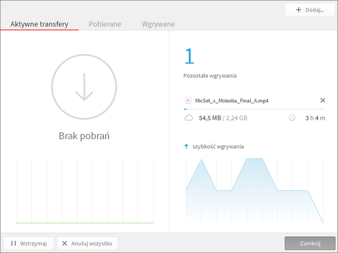Click the 54,5 MB uploaded size text
338x253 pixels.
pos(210,118)
